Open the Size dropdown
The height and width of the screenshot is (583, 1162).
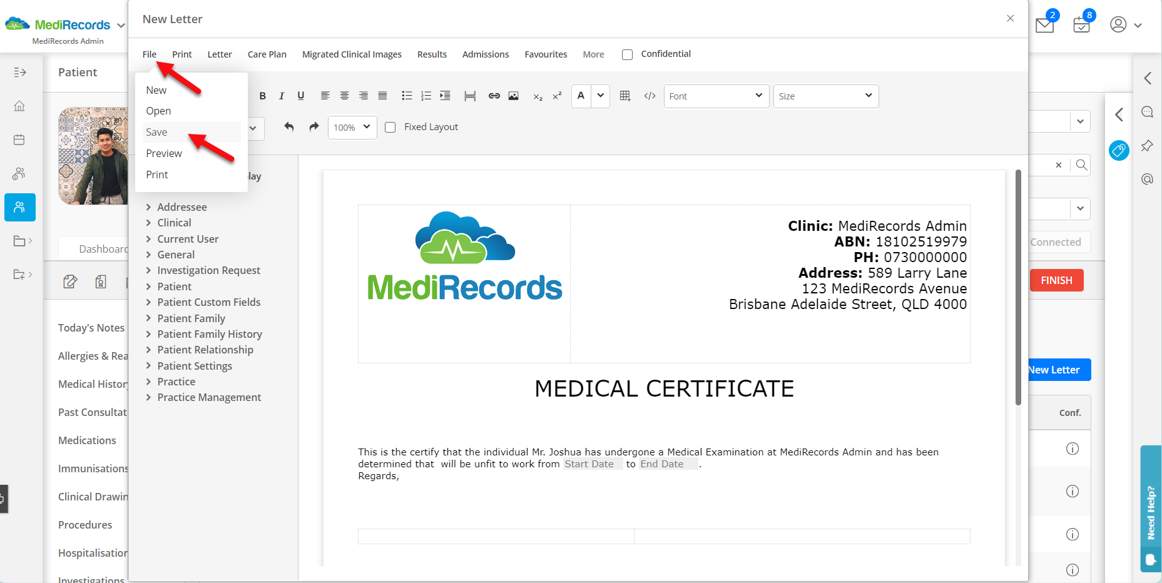(826, 96)
